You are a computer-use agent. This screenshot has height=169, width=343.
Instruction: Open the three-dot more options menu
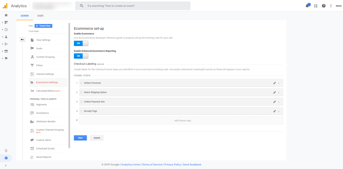331,6
